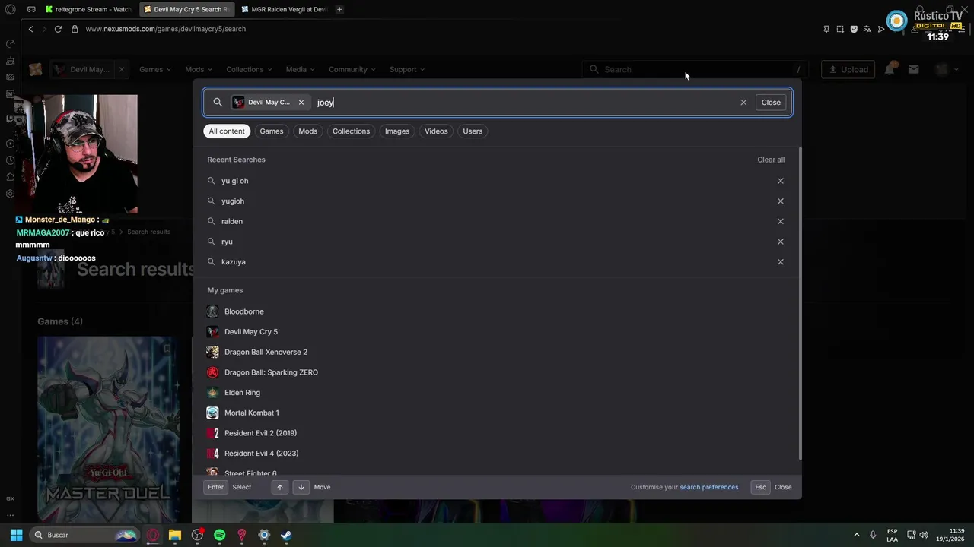Click the up arrow move key button
Screen dimensions: 974x547
[279, 487]
